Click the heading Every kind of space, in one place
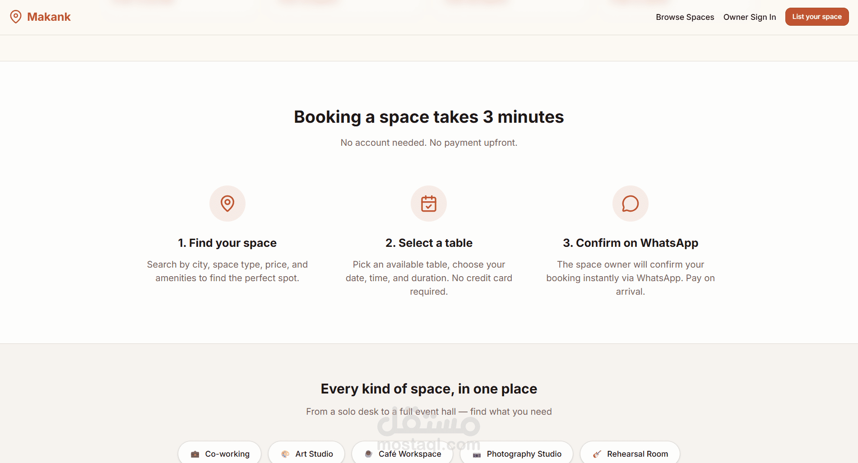Viewport: 858px width, 463px height. click(x=429, y=389)
